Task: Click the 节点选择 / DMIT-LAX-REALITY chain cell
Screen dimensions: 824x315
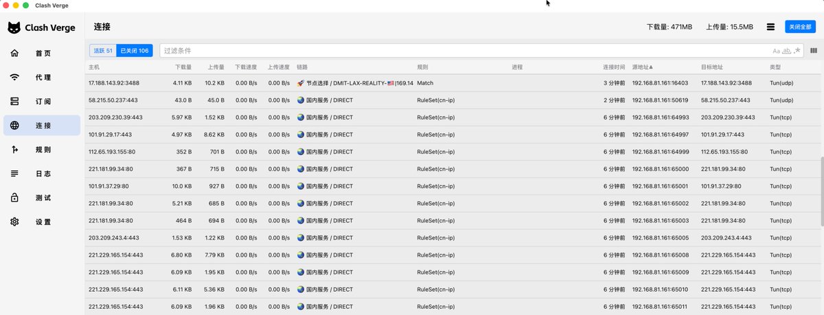Action: pos(355,83)
